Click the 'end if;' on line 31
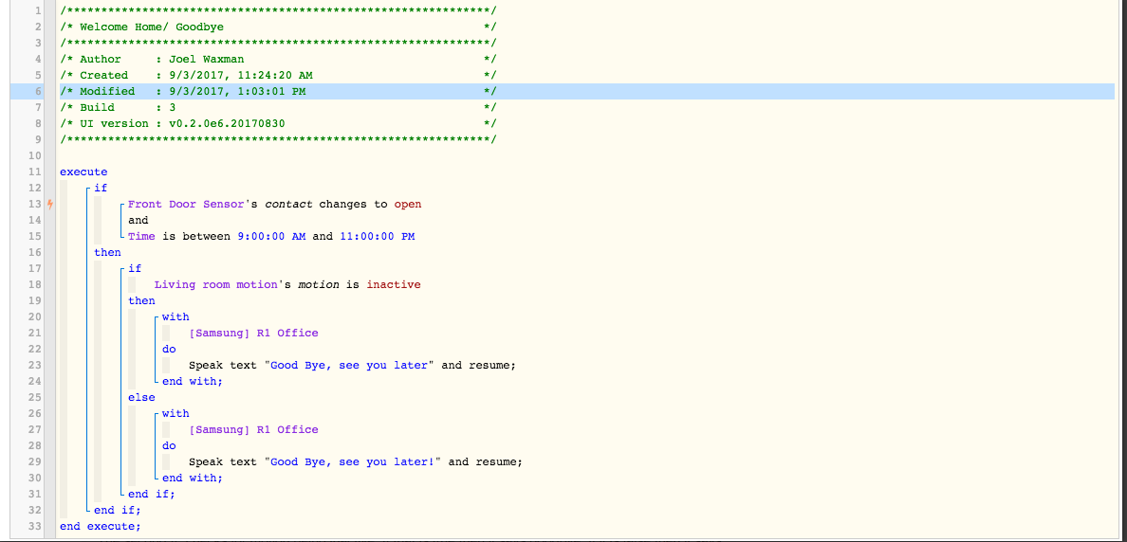This screenshot has width=1127, height=542. 152,494
